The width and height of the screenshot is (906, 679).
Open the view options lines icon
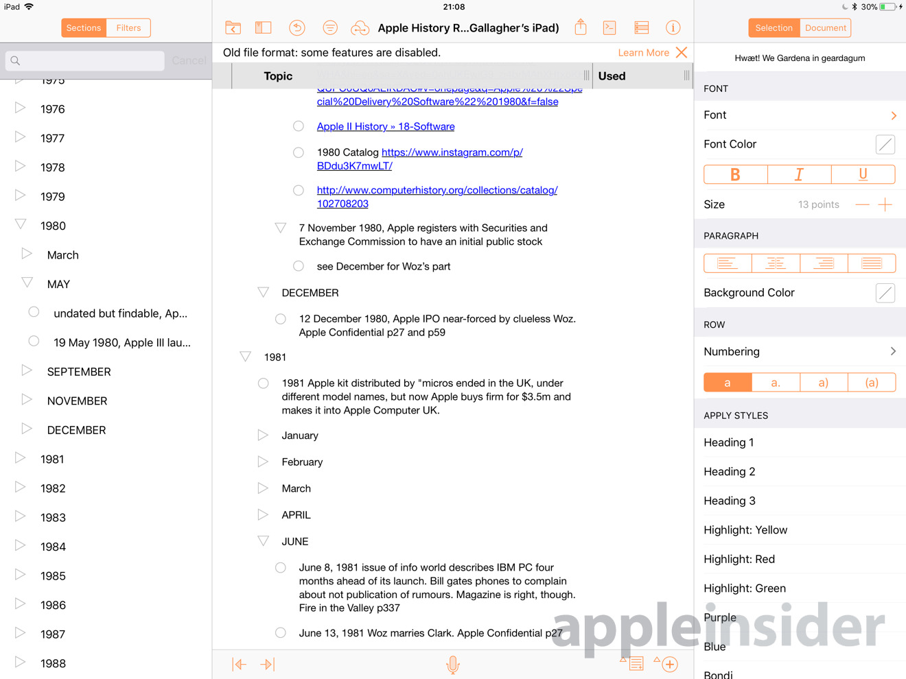(x=330, y=28)
